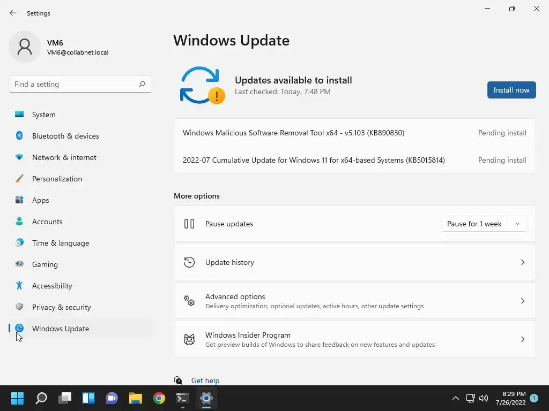
Task: Click the search magnifier in Find a setting
Action: (x=142, y=84)
